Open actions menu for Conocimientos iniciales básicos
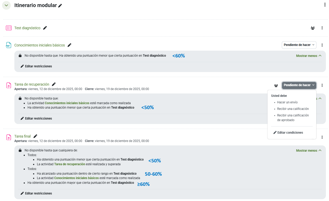Screen dimensions: 329x201 click(x=322, y=45)
